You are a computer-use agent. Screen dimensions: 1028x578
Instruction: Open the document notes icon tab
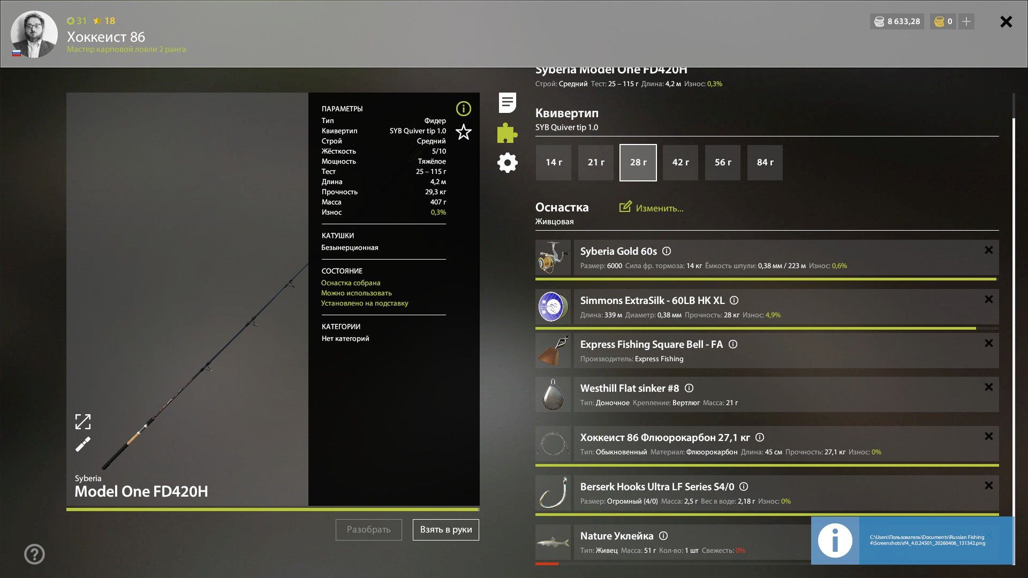pyautogui.click(x=507, y=103)
